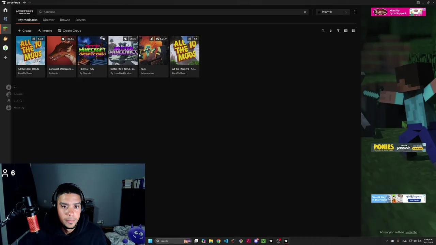436x245 pixels.
Task: Open Better MC [FORGE] modpack thumbnail
Action: [x=123, y=50]
